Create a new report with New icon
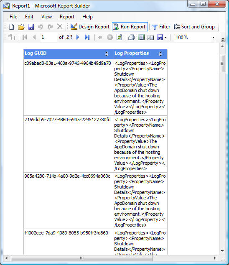 11,27
